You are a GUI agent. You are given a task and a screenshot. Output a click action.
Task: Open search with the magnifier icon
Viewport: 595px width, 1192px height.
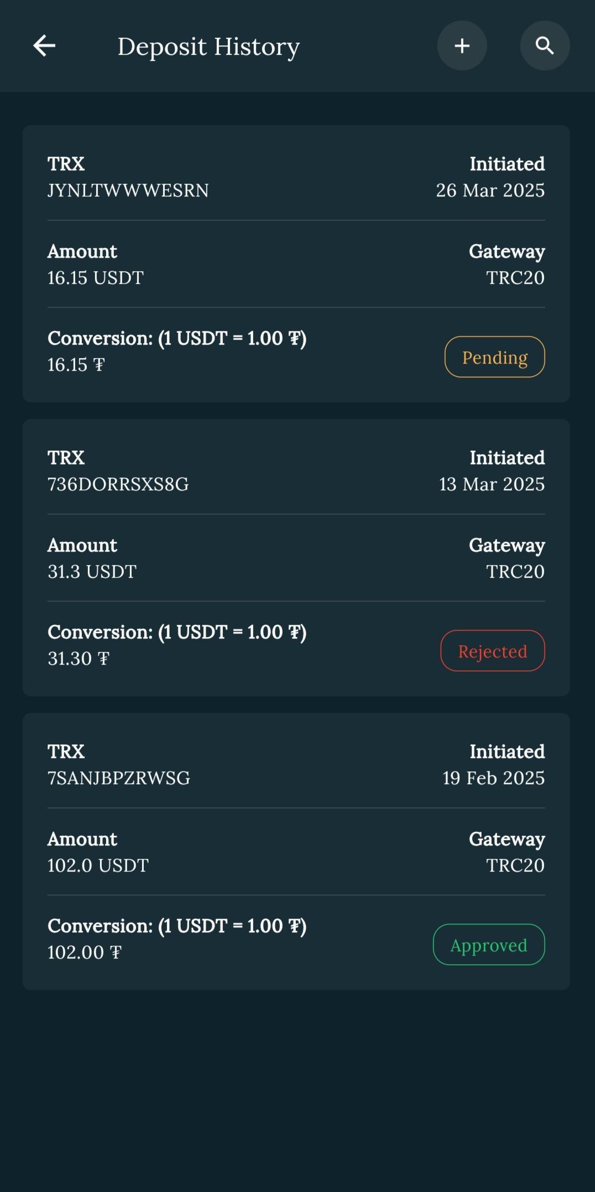[545, 45]
